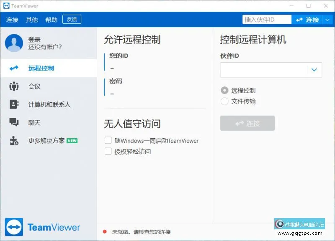Click the user avatar profile icon
This screenshot has height=241, width=335.
click(14, 43)
